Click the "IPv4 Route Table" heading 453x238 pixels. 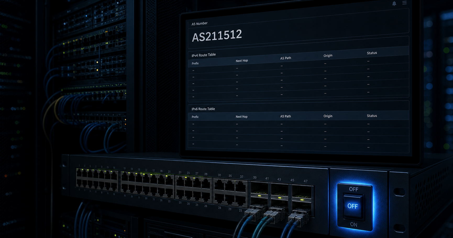(x=204, y=55)
